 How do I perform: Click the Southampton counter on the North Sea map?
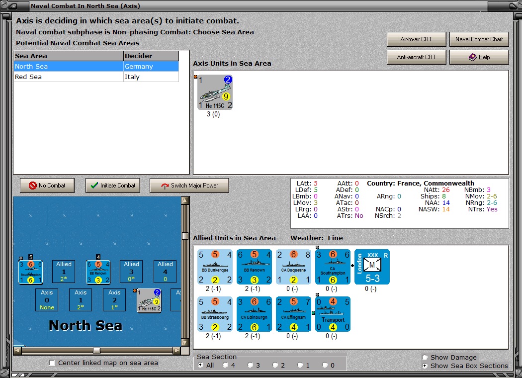[x=31, y=272]
